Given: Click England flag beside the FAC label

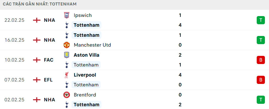Looking at the screenshot, I should [36, 60].
